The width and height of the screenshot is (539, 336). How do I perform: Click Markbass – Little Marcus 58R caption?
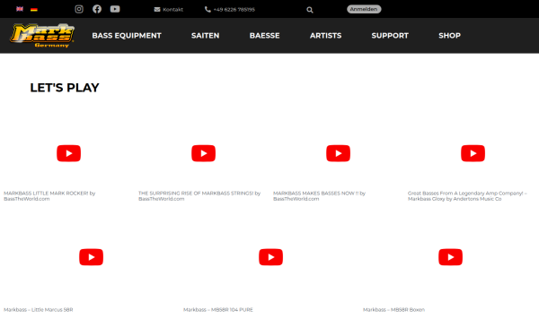38,310
